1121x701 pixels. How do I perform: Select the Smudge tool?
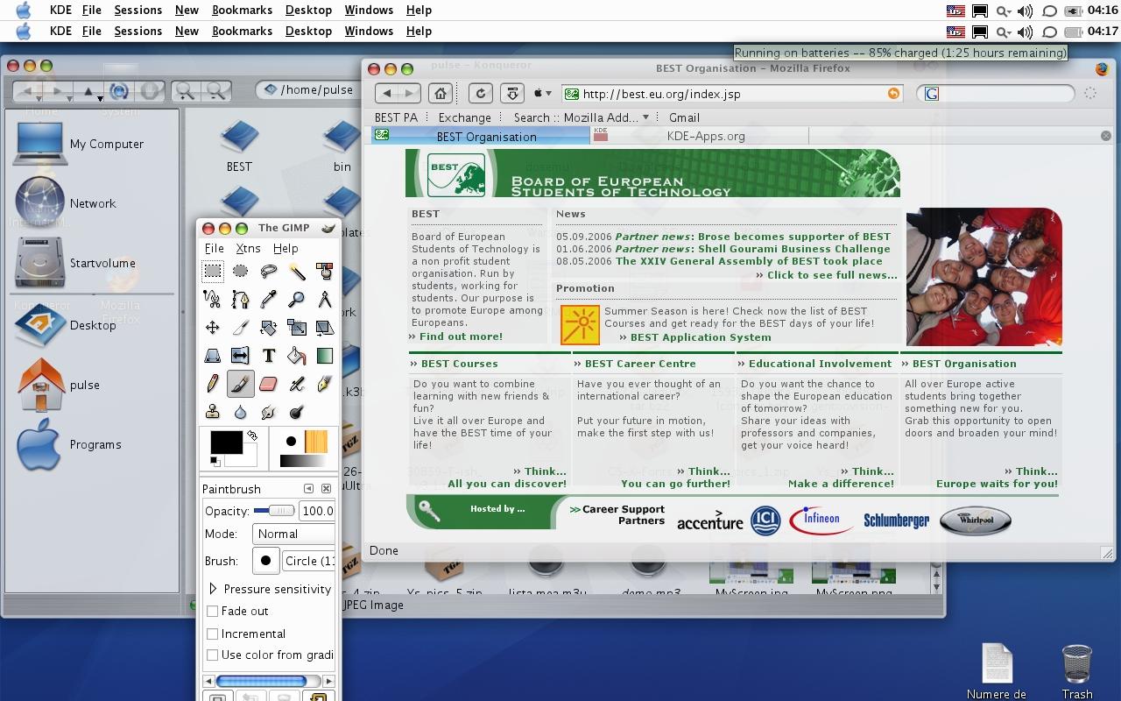pos(268,411)
